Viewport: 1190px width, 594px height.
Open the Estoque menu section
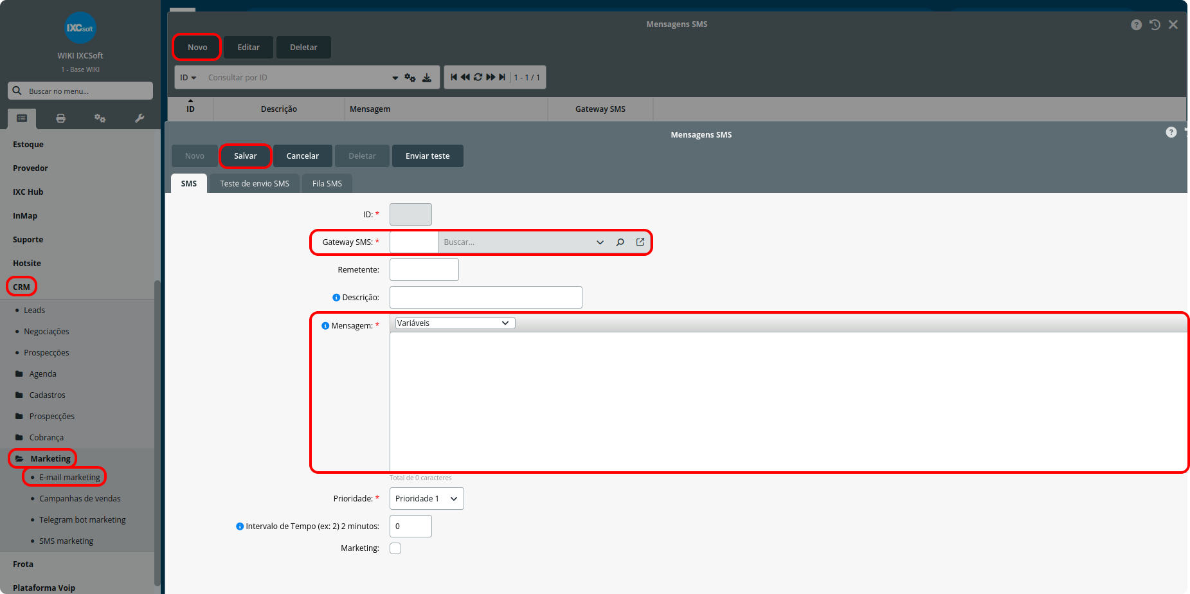28,145
